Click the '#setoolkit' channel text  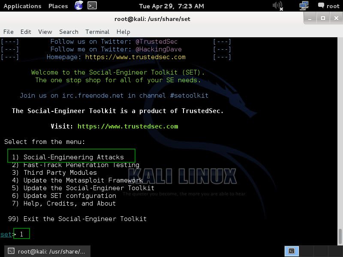[189, 96]
